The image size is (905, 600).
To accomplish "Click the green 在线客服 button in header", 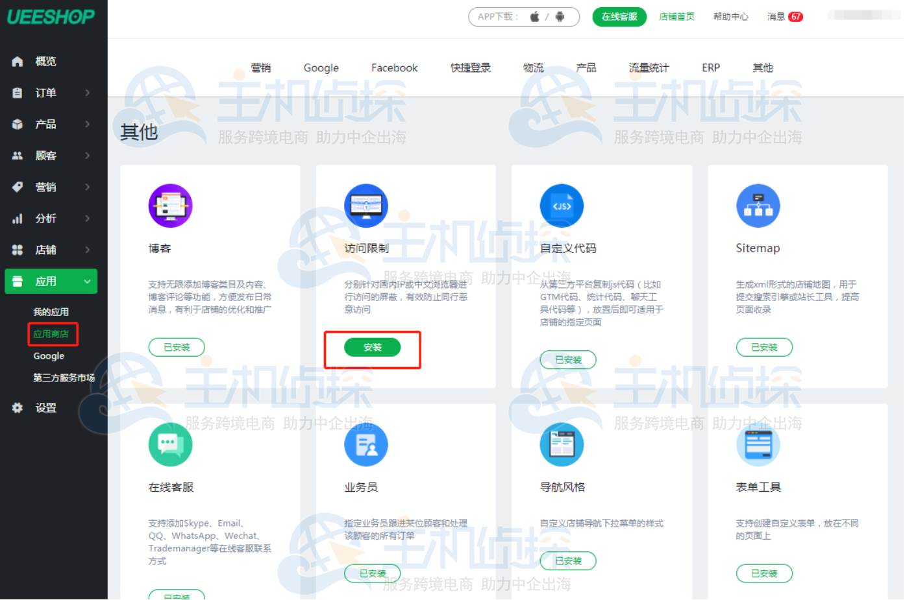I will tap(619, 17).
